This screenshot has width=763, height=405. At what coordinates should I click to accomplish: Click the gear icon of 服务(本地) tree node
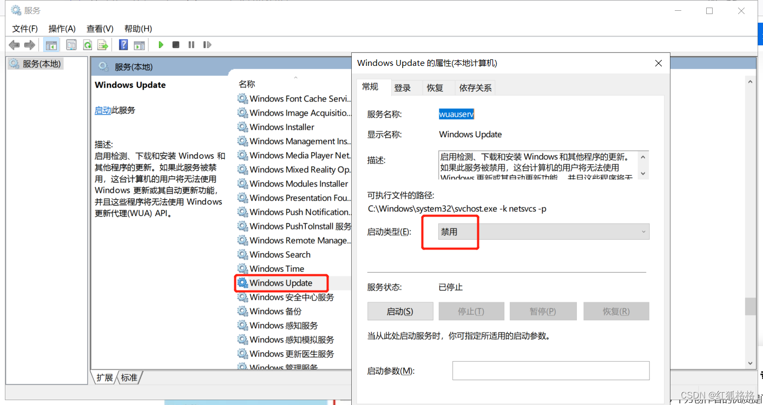[14, 64]
